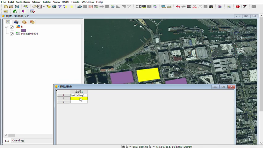Screen dimensions: 263x148
Task: Click the 字段1 column header
Action: pos(79,92)
